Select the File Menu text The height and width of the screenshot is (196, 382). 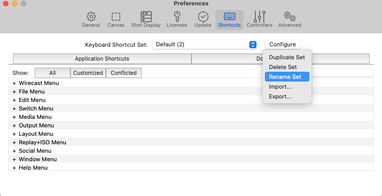coord(32,92)
